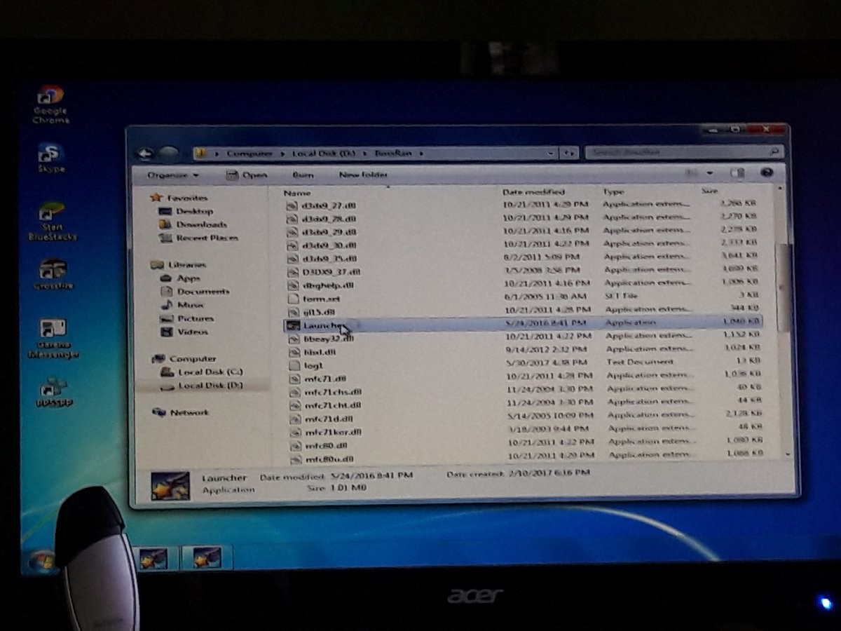Select Desktop under Favorites
Screen dimensions: 841x631
186,211
